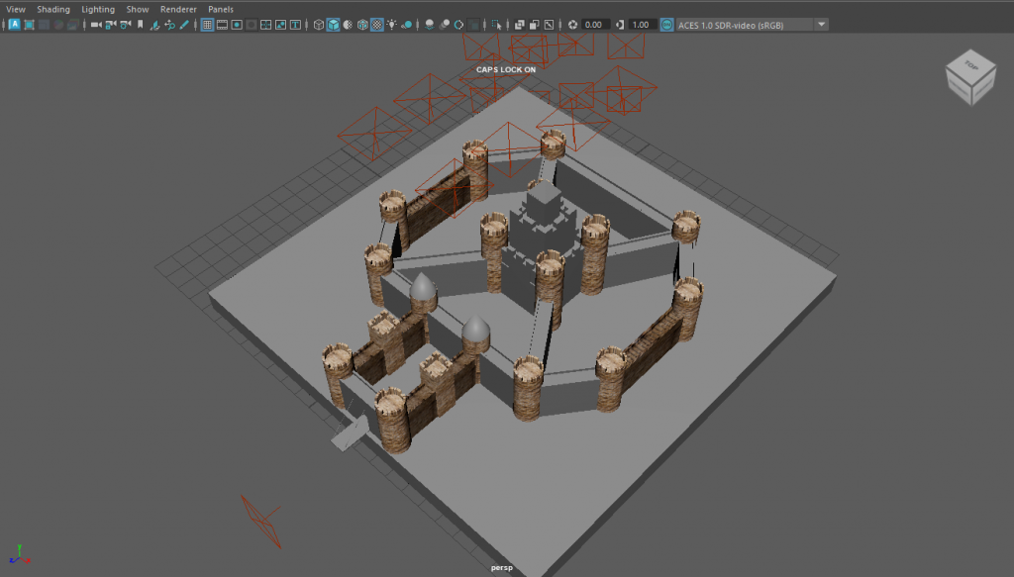
Task: Click the Grease Pencil tool icon
Action: pyautogui.click(x=183, y=24)
